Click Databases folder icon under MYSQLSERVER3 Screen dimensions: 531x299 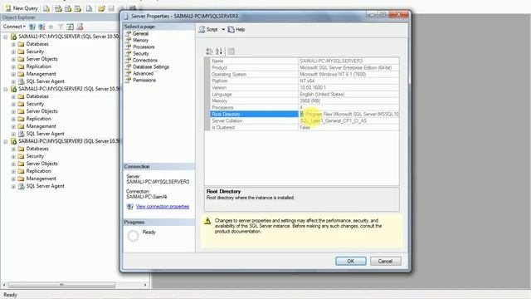click(21, 149)
